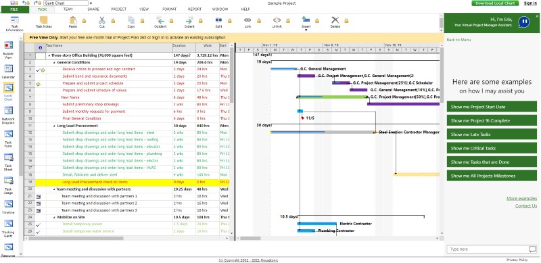Click Show me Project % Complete
The width and height of the screenshot is (541, 263).
tap(492, 120)
